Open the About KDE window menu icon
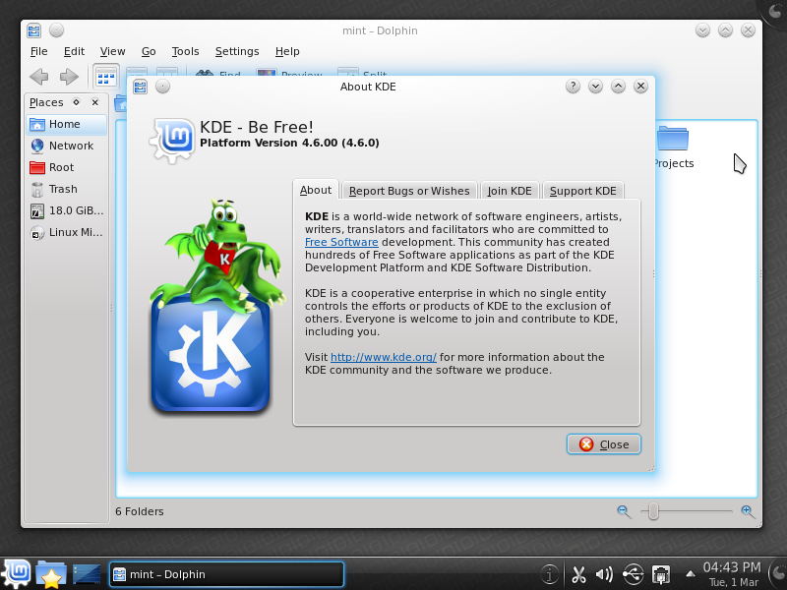This screenshot has height=590, width=787. pos(139,87)
